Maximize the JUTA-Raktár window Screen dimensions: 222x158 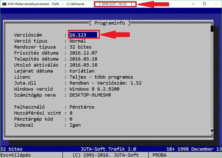204,4
